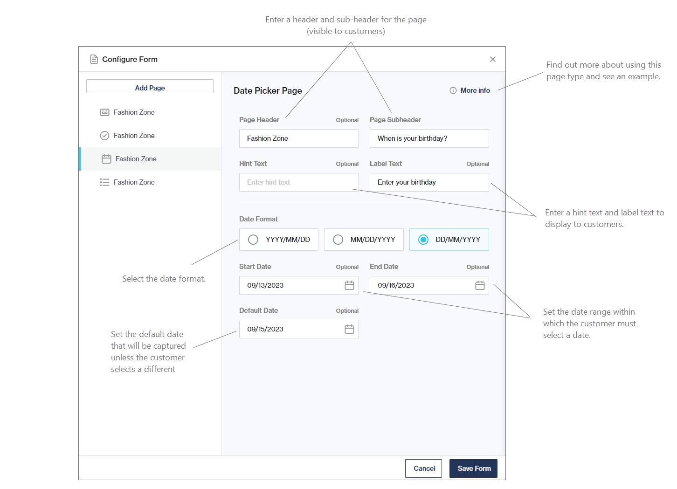Viewport: 677px width, 489px height.
Task: Click the info icon beside More info
Action: point(453,90)
